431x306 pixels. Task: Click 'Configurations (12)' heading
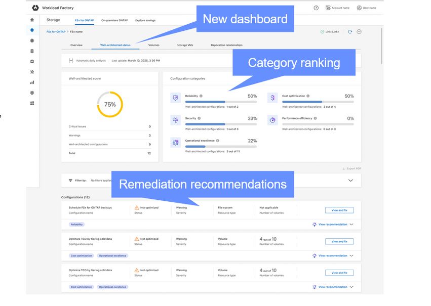[75, 197]
